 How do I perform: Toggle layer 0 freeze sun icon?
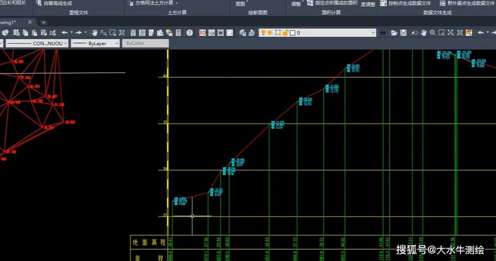pos(270,33)
